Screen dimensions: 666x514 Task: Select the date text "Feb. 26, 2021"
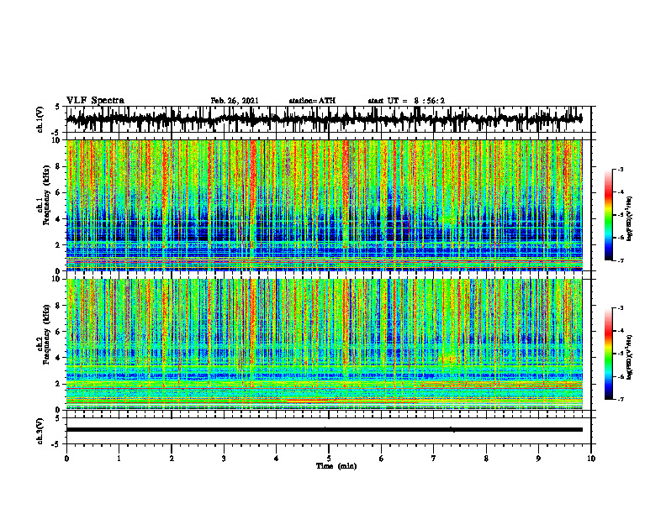click(235, 101)
